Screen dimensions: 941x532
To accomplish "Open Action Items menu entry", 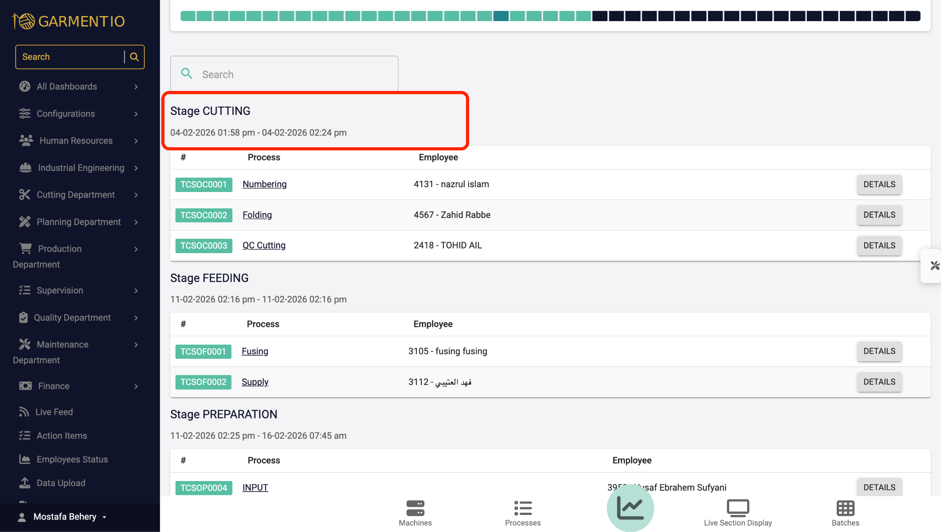I will pyautogui.click(x=62, y=436).
